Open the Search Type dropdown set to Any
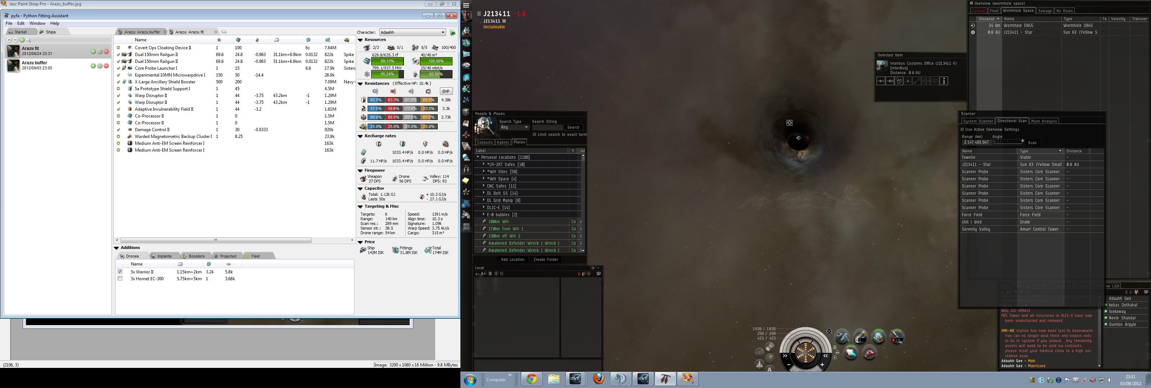 pos(514,127)
